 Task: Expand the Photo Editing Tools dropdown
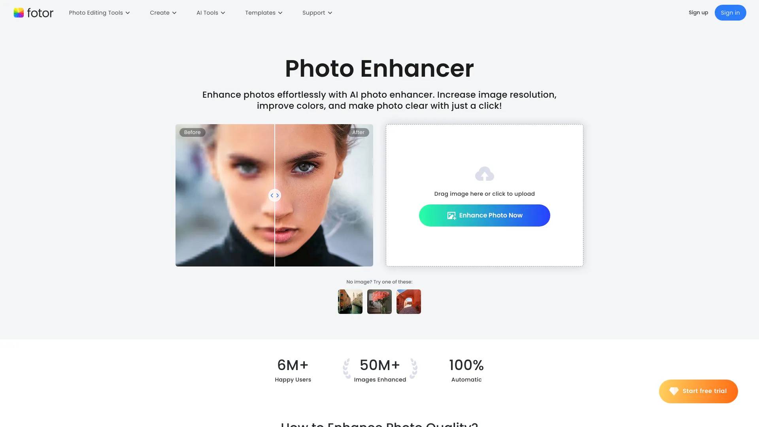click(99, 13)
